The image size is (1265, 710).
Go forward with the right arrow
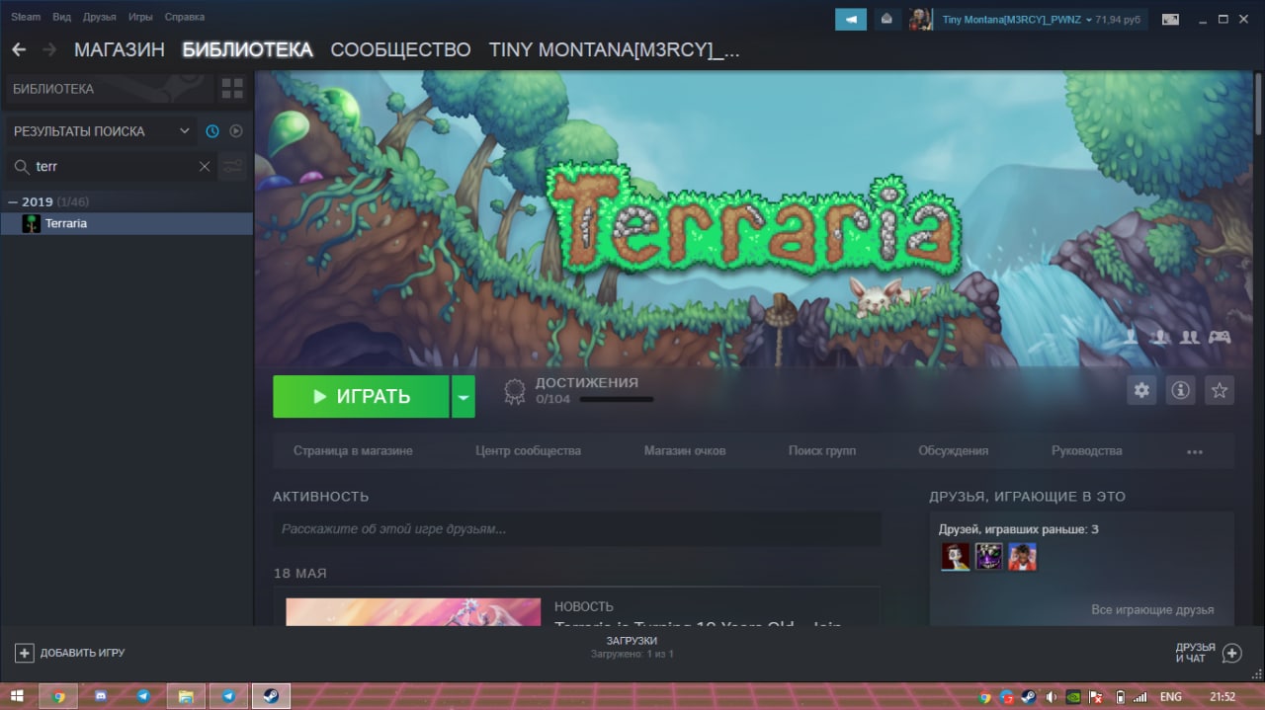[49, 49]
